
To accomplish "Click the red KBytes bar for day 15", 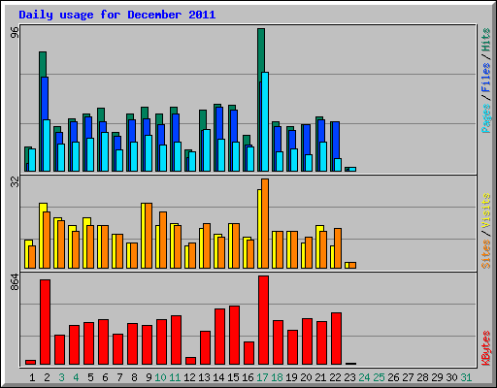I will pyautogui.click(x=234, y=335).
